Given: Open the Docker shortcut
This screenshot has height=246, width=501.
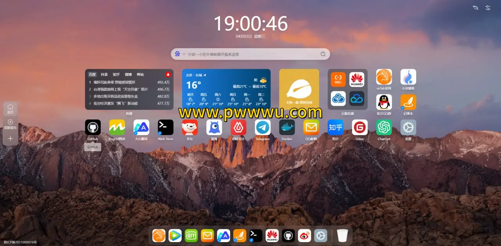Looking at the screenshot, I should (287, 127).
